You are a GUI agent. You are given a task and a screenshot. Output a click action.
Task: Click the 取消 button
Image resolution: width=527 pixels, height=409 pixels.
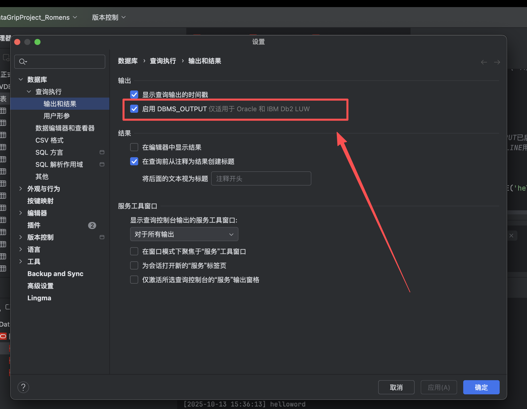(396, 387)
